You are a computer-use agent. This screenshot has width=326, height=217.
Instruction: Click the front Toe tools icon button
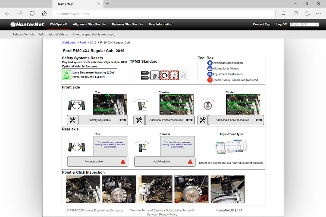(73, 120)
